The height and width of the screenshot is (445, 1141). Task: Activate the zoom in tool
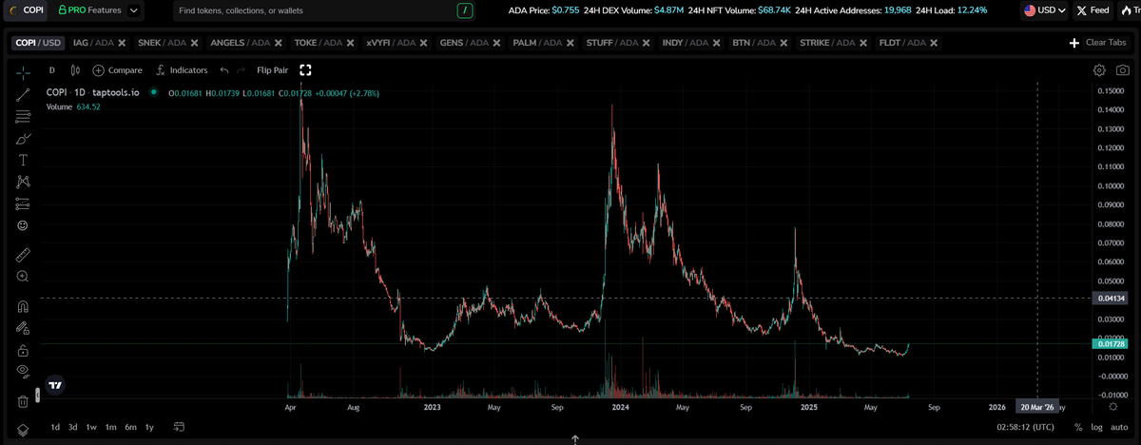23,276
